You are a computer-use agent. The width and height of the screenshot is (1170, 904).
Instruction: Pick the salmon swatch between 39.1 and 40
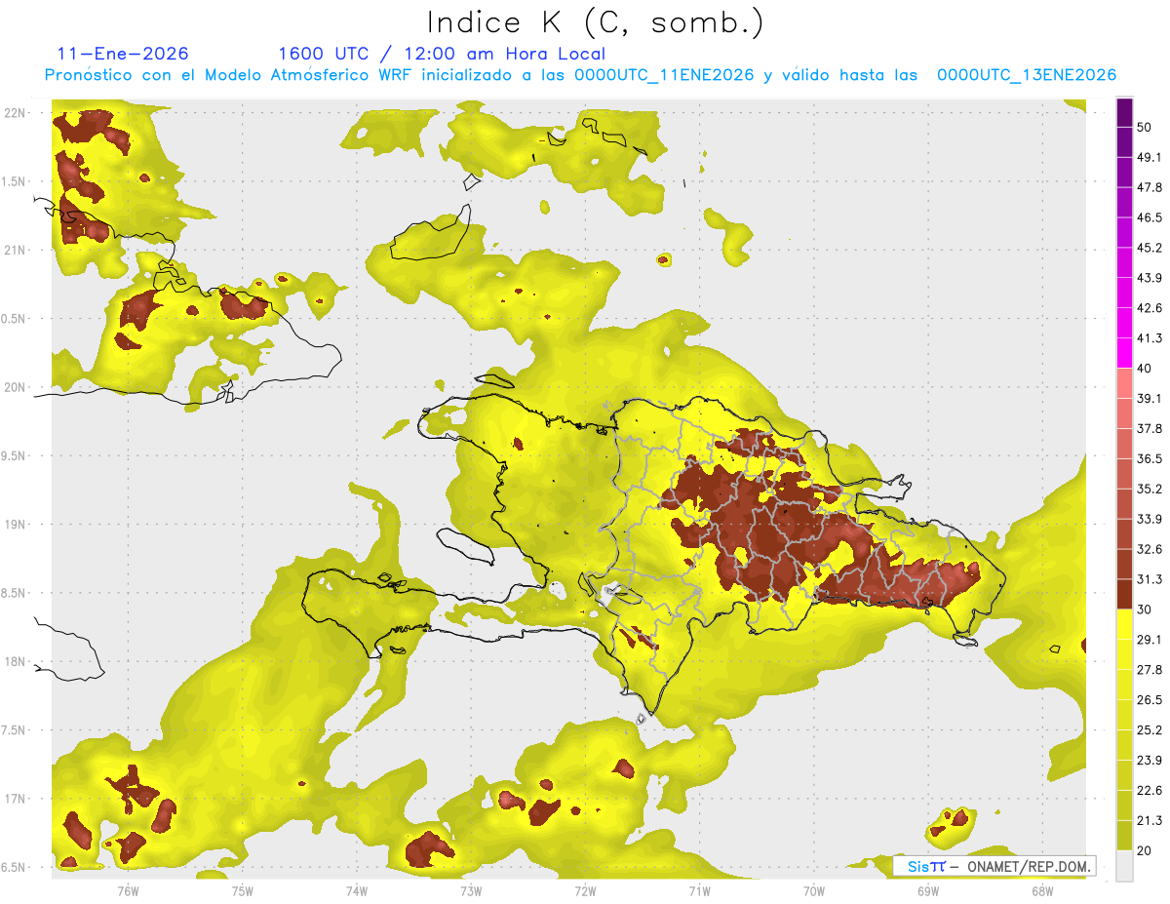1124,383
